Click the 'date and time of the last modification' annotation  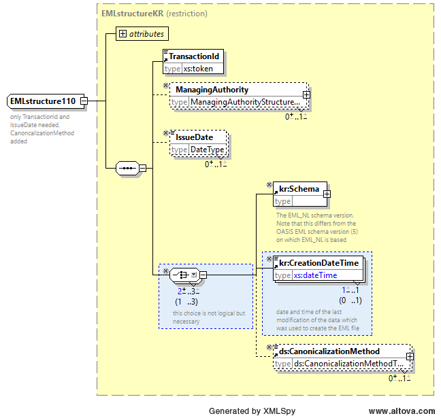coord(318,320)
